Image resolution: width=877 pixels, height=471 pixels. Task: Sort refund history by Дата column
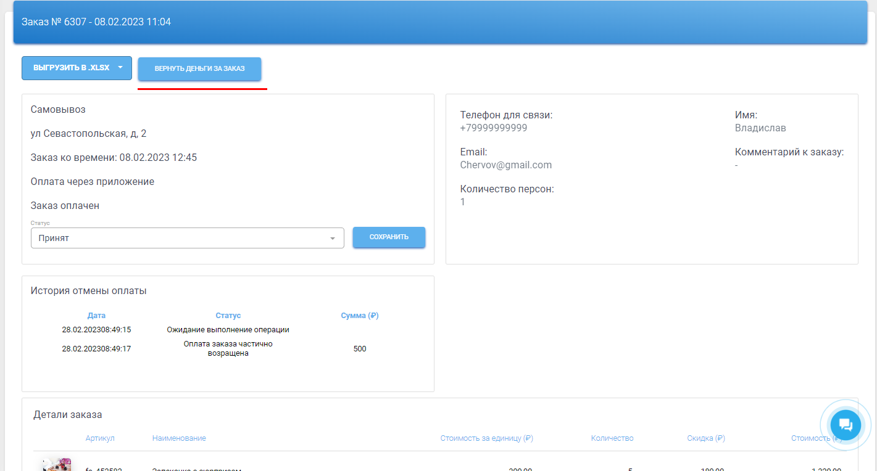96,316
